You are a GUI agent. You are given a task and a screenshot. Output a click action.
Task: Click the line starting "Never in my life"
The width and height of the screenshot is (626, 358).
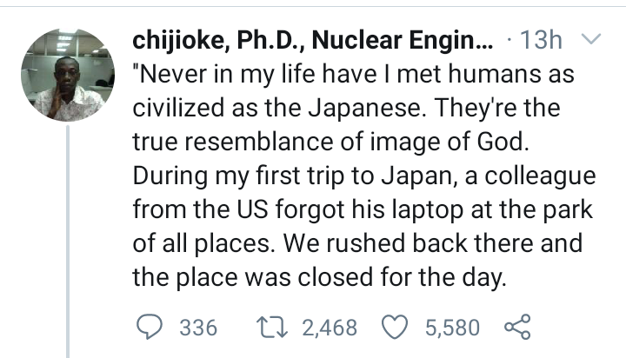[x=351, y=75]
